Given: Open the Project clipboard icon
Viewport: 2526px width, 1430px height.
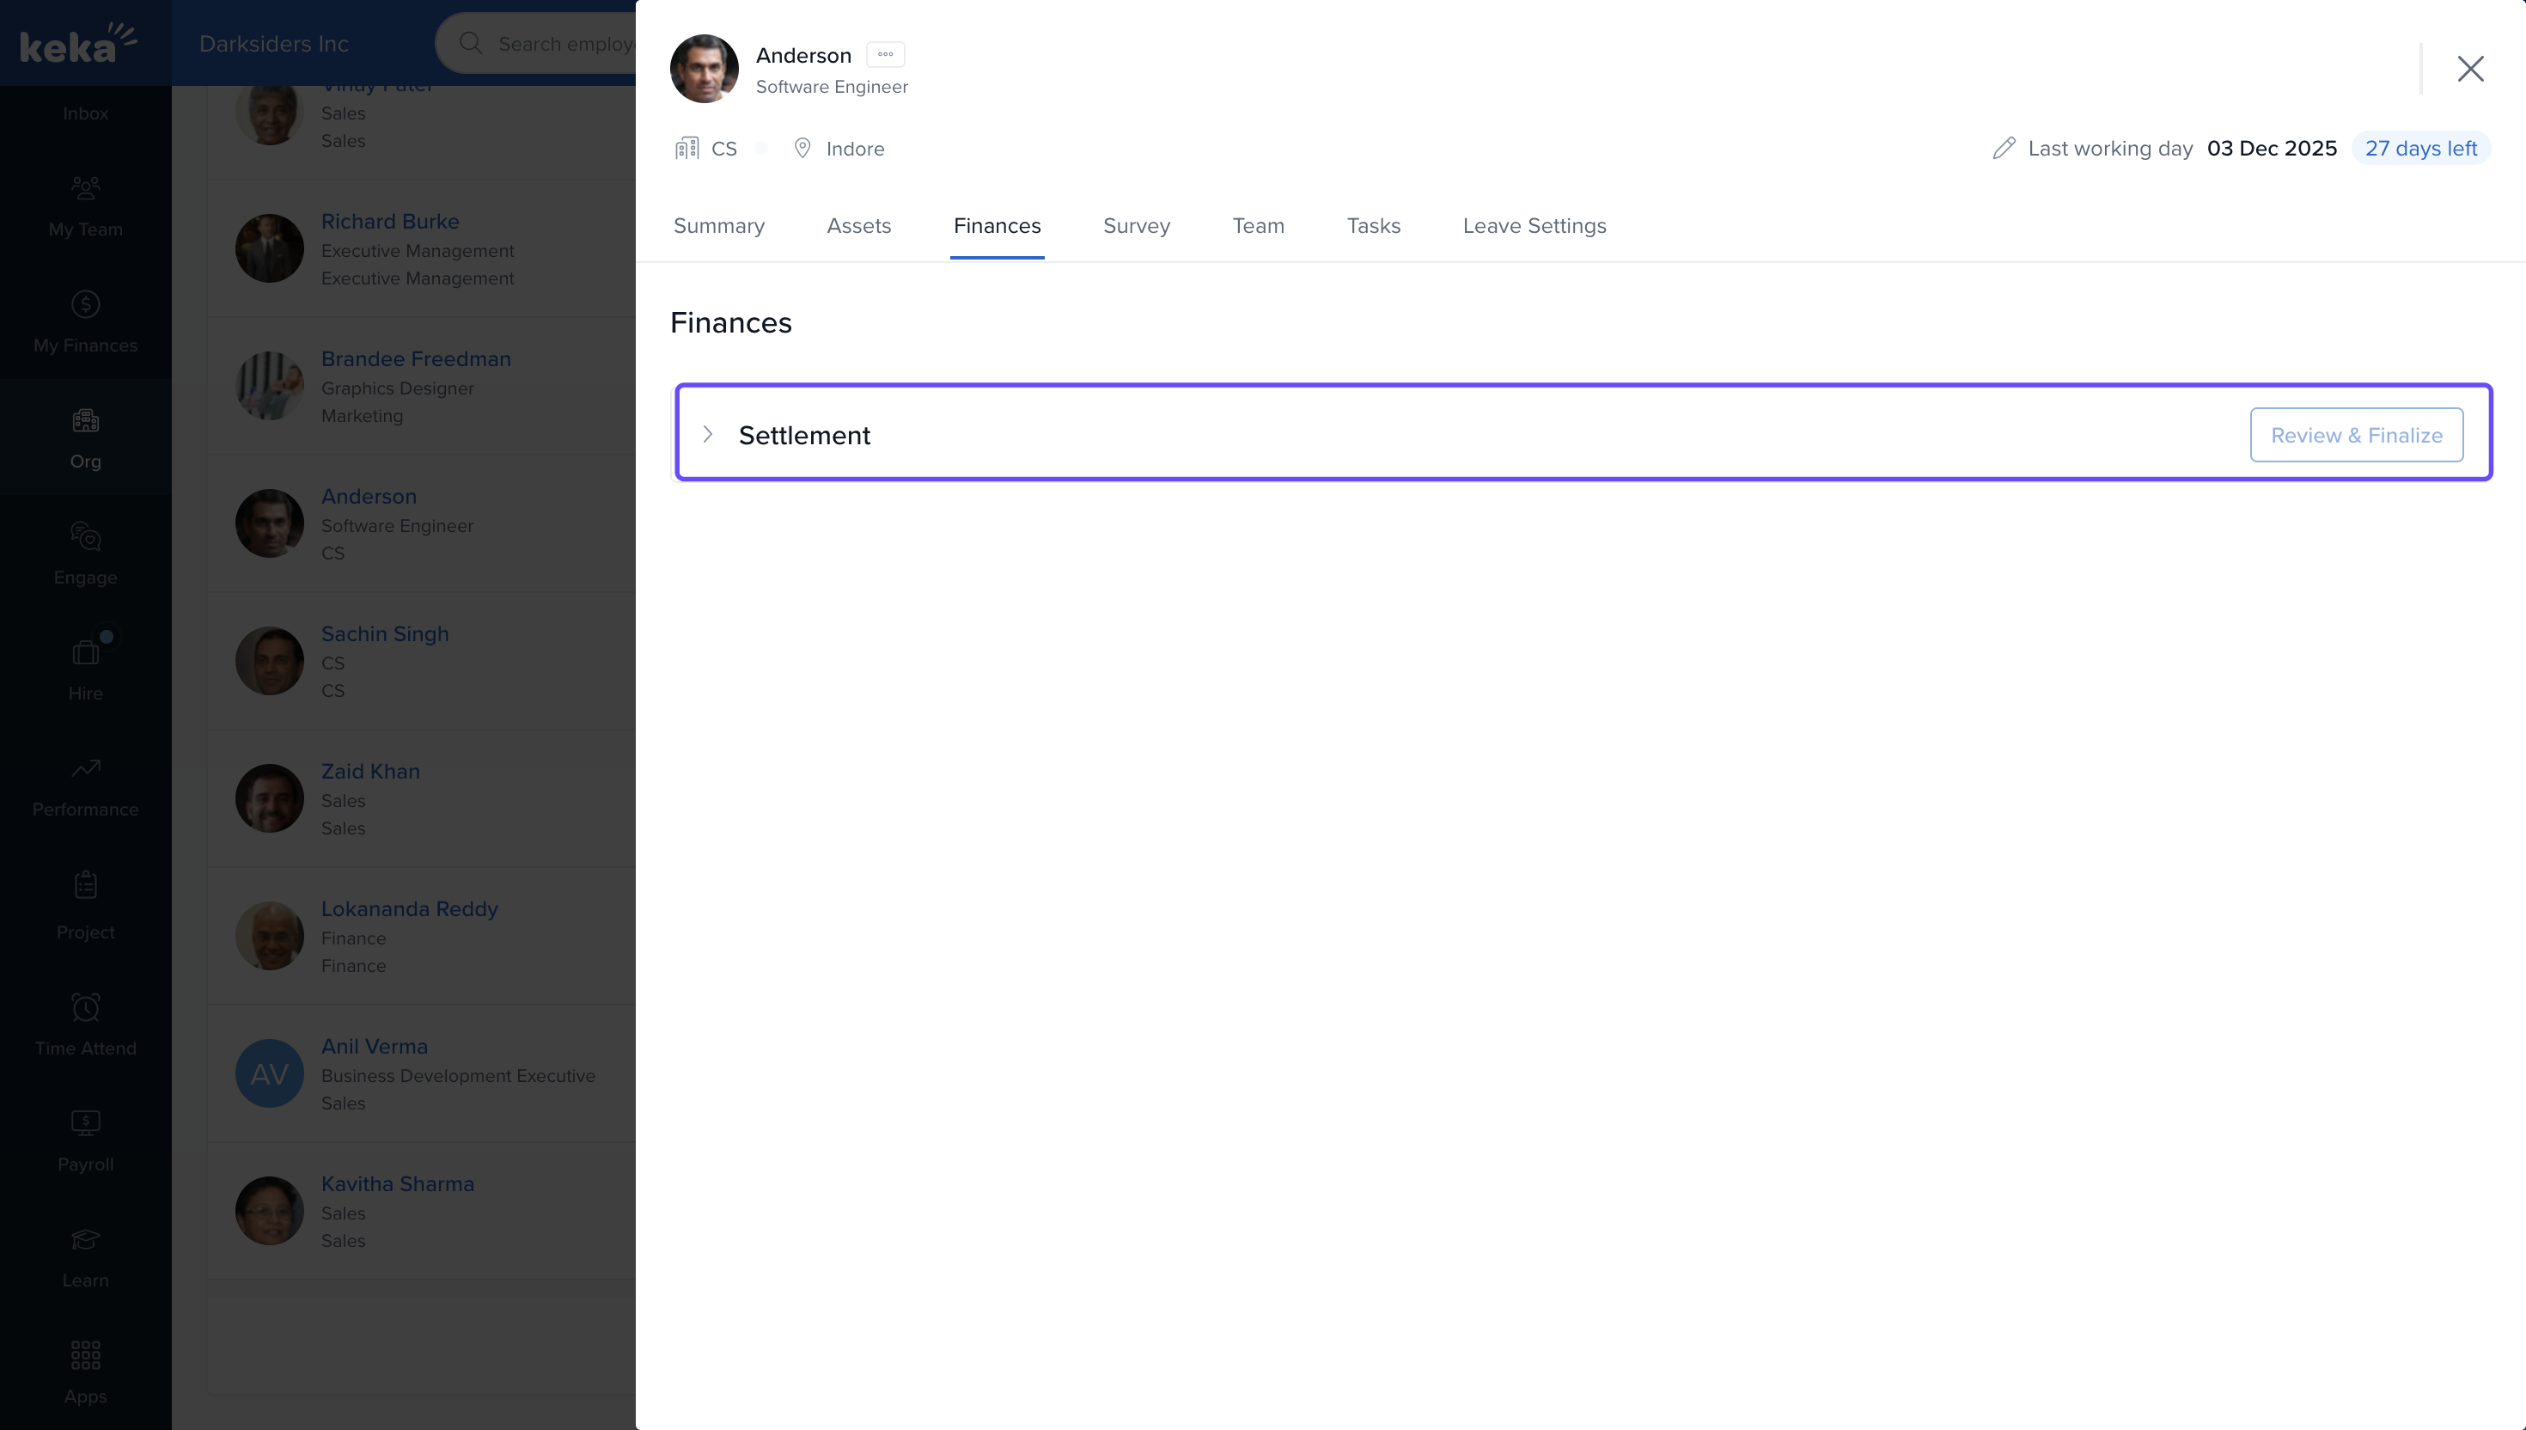Looking at the screenshot, I should (85, 886).
